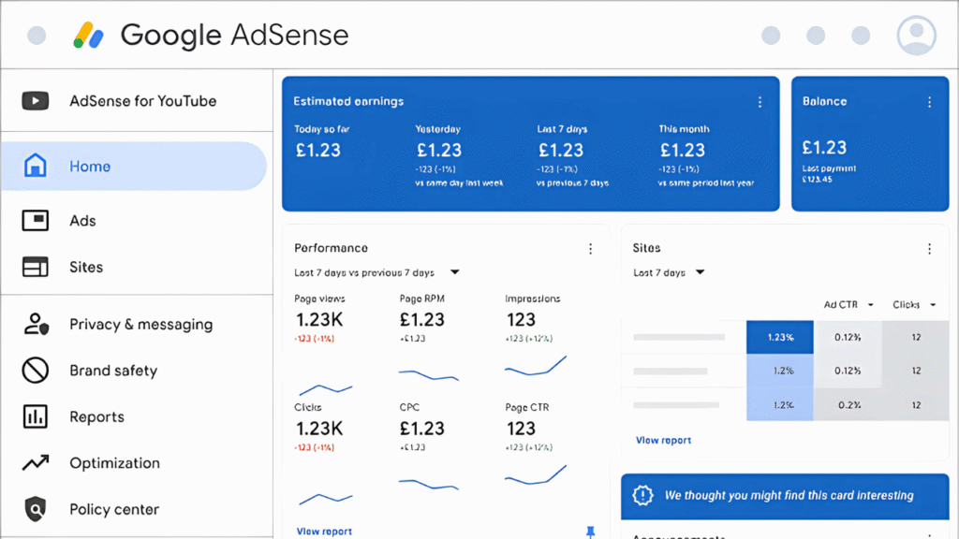Click View report link in Sites card
The image size is (959, 539).
pos(664,440)
